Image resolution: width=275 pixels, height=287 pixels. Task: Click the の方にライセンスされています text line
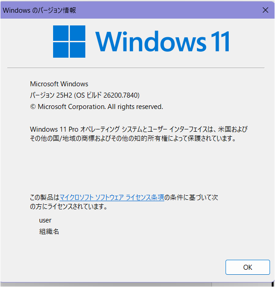tap(69, 207)
